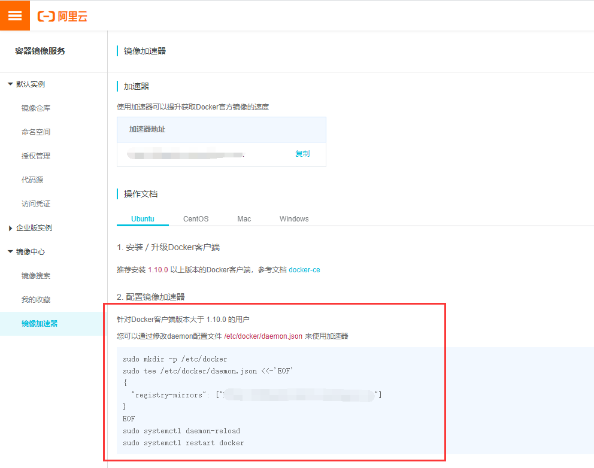Click the 操作文档 section heading

click(x=141, y=195)
